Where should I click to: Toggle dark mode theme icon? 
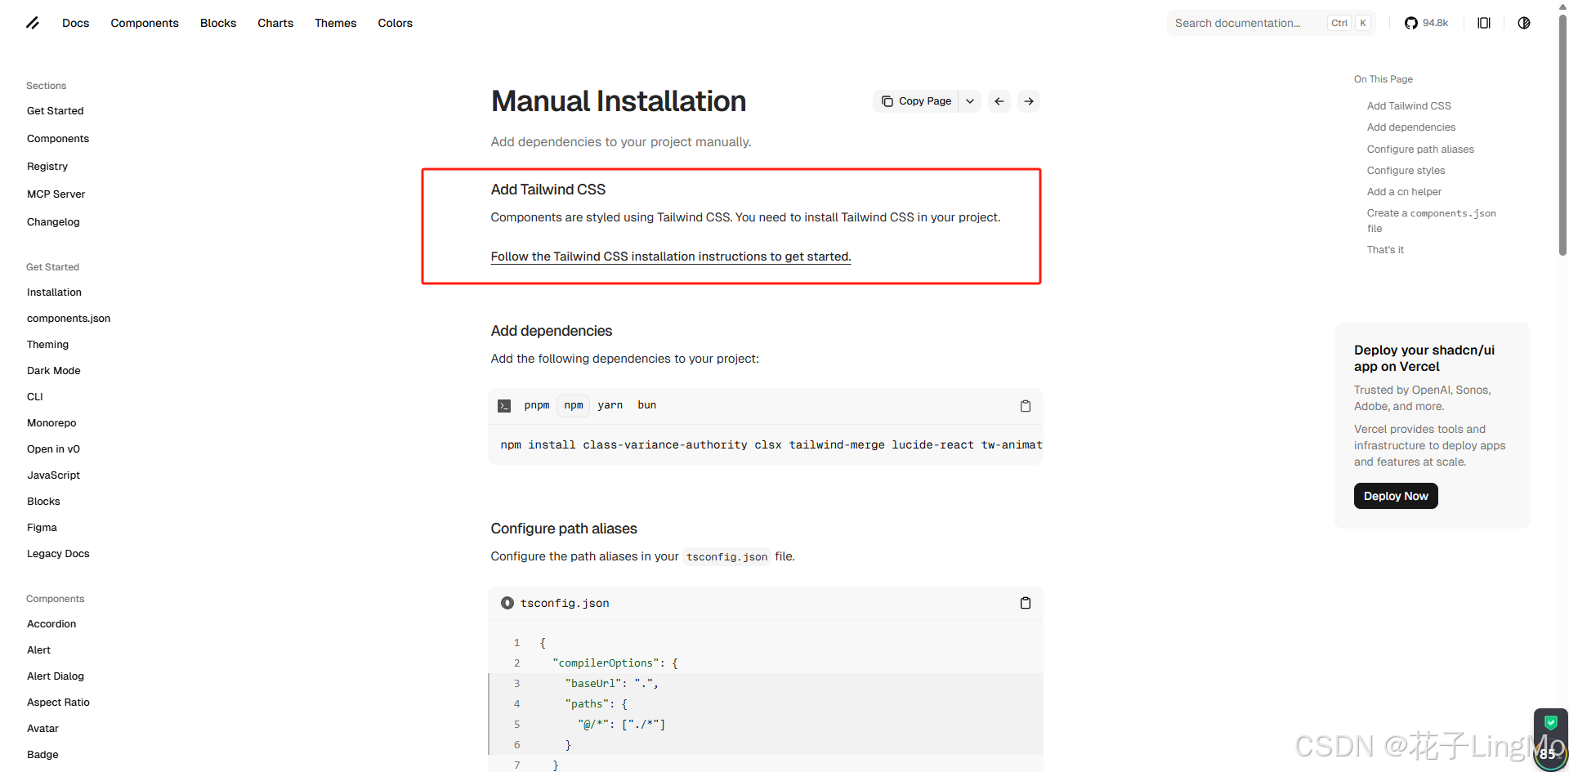point(1524,23)
